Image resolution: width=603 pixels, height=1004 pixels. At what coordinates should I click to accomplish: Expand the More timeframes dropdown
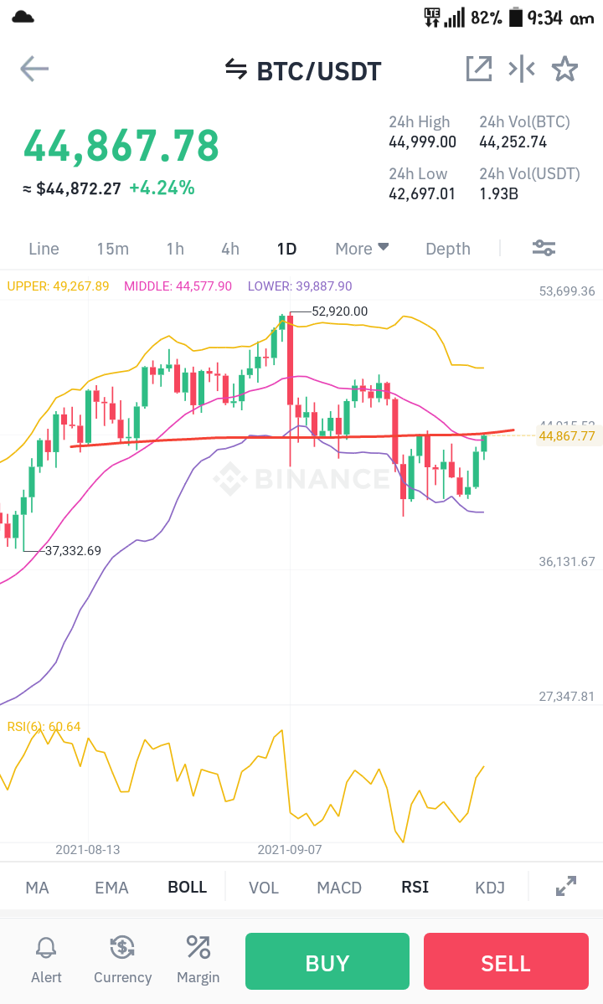[x=363, y=249]
